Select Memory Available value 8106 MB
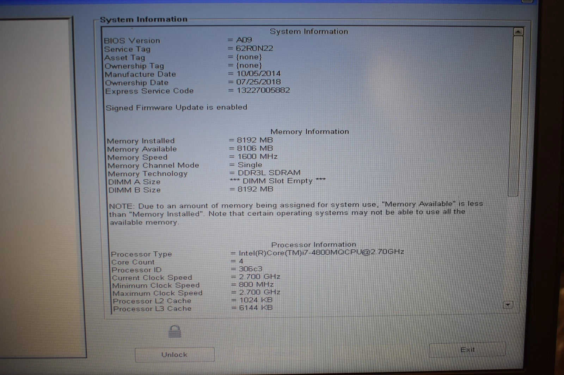Image resolution: width=564 pixels, height=375 pixels. click(x=255, y=148)
